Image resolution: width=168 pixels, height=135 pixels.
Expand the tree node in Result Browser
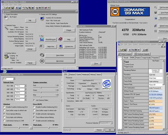[x=119, y=57]
